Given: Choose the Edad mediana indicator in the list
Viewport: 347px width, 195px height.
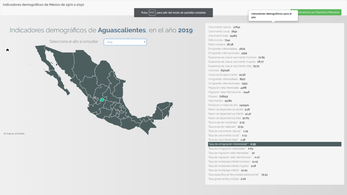Looking at the screenshot, I should 221,44.
